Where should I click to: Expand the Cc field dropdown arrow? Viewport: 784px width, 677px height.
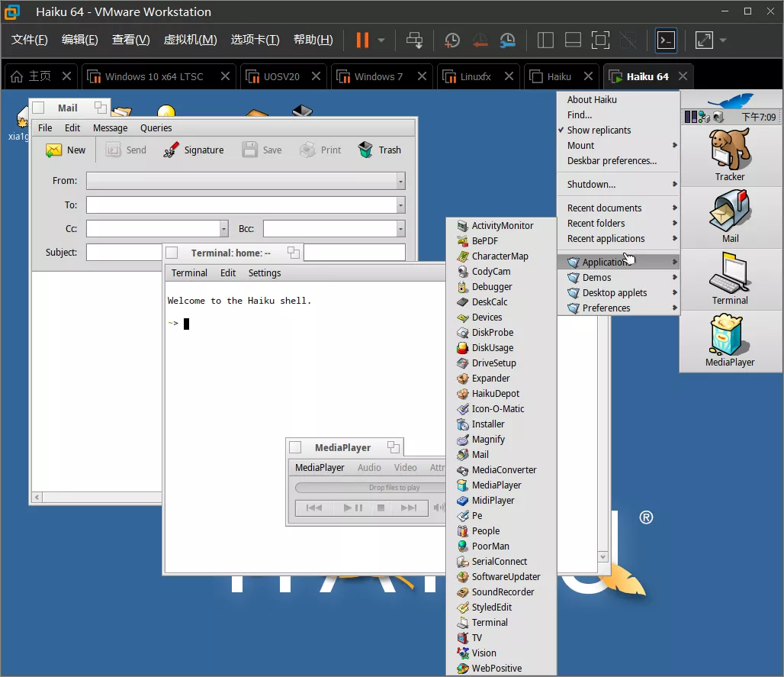[x=223, y=228]
